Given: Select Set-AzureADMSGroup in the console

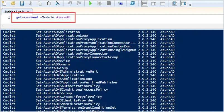Looking at the screenshot, I should pyautogui.click(x=54, y=93).
